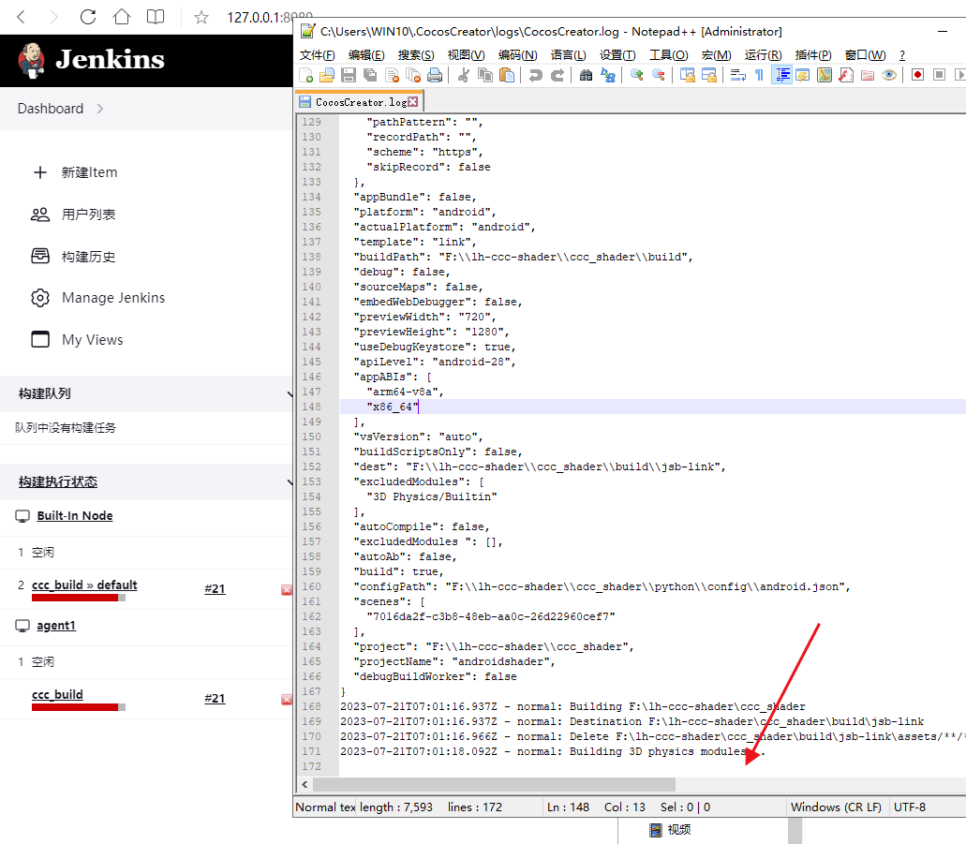Click the Notepad++ horizontal scrollbar thumb

(494, 784)
